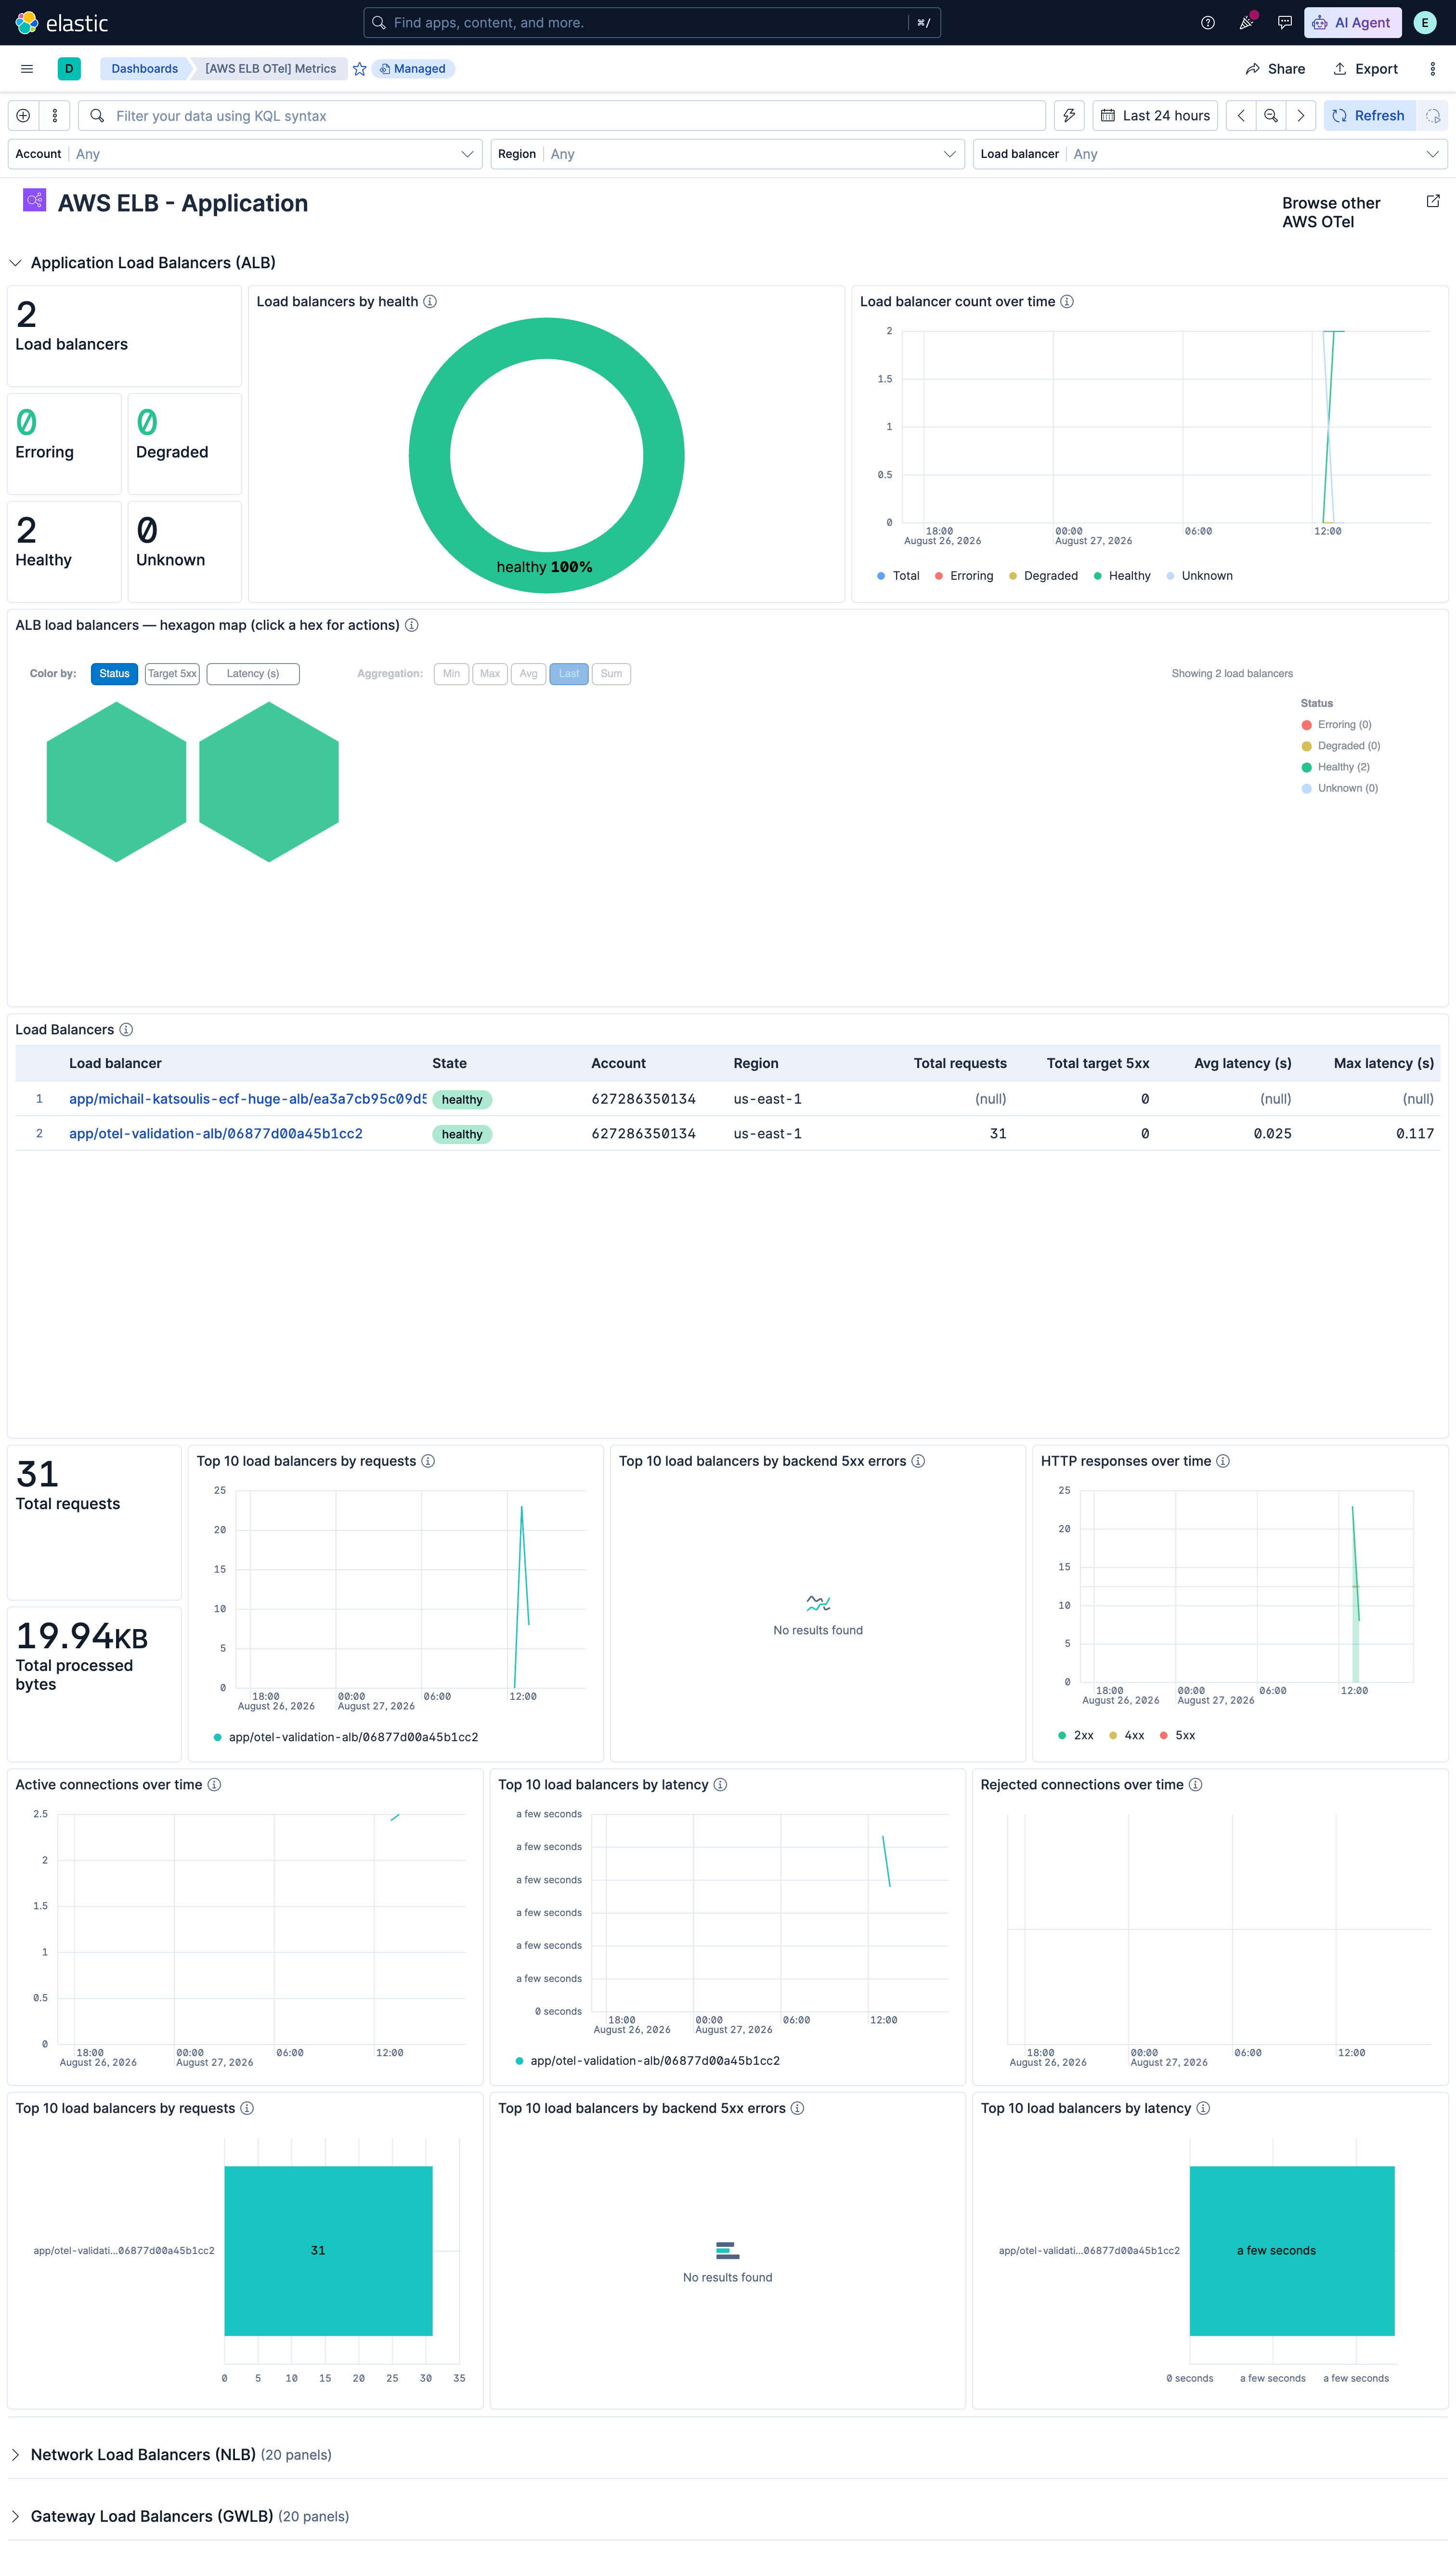Click the lightning bolt background search icon

pos(1069,116)
